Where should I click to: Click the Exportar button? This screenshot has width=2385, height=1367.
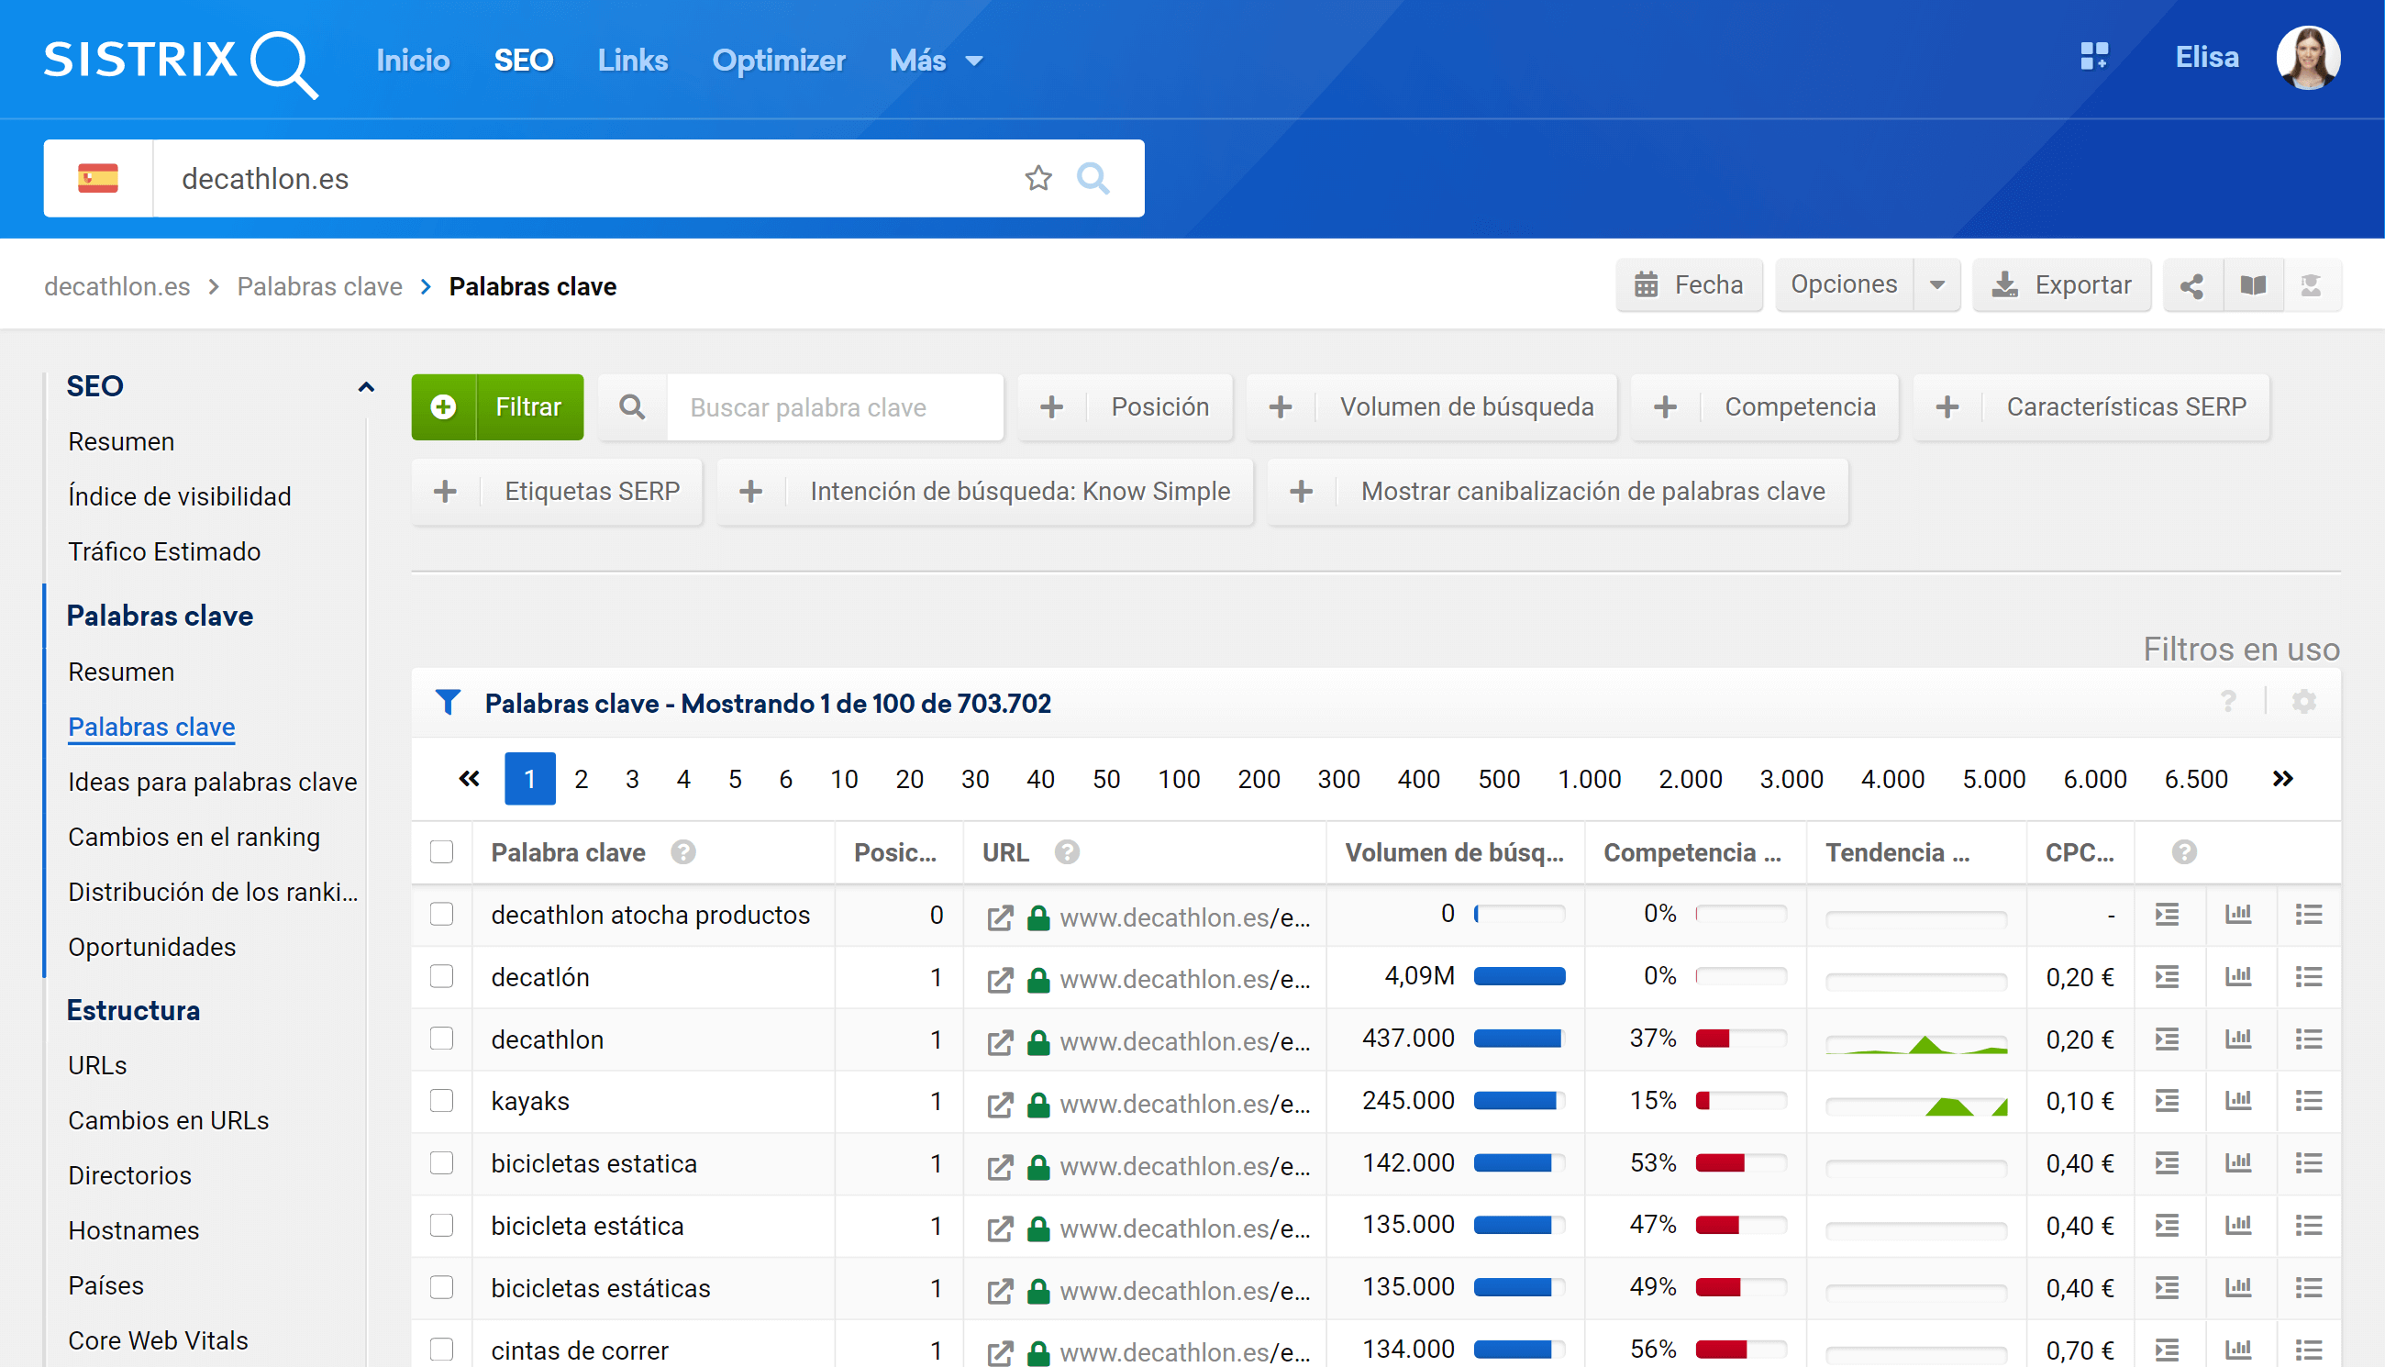[x=2061, y=285]
